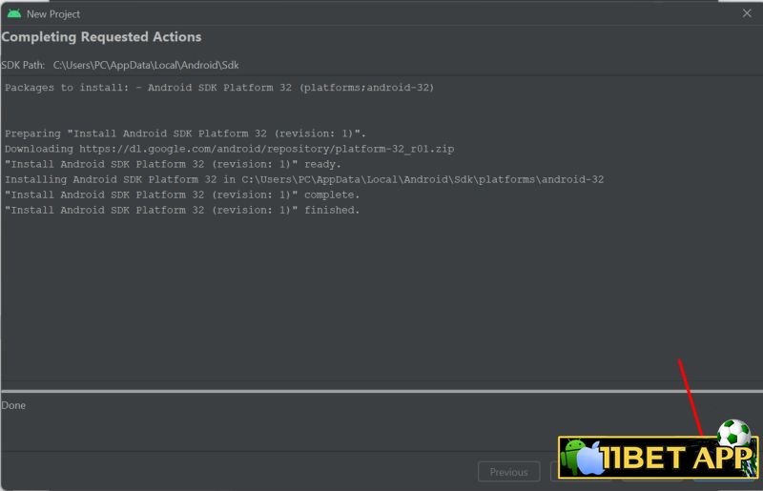Click the completed installation progress bar
This screenshot has width=763, height=491.
pos(382,391)
